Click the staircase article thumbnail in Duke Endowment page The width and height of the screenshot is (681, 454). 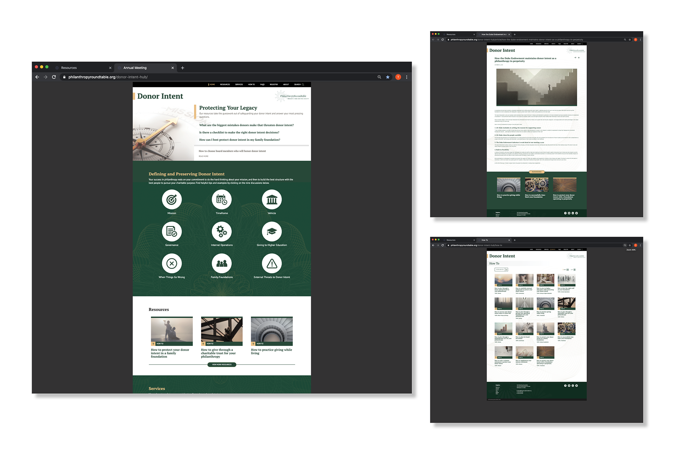pyautogui.click(x=537, y=87)
